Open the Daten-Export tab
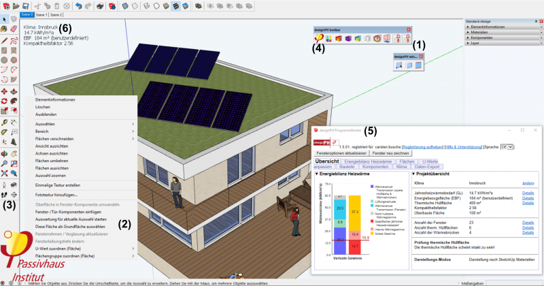Image resolution: width=544 pixels, height=286 pixels. [427, 167]
